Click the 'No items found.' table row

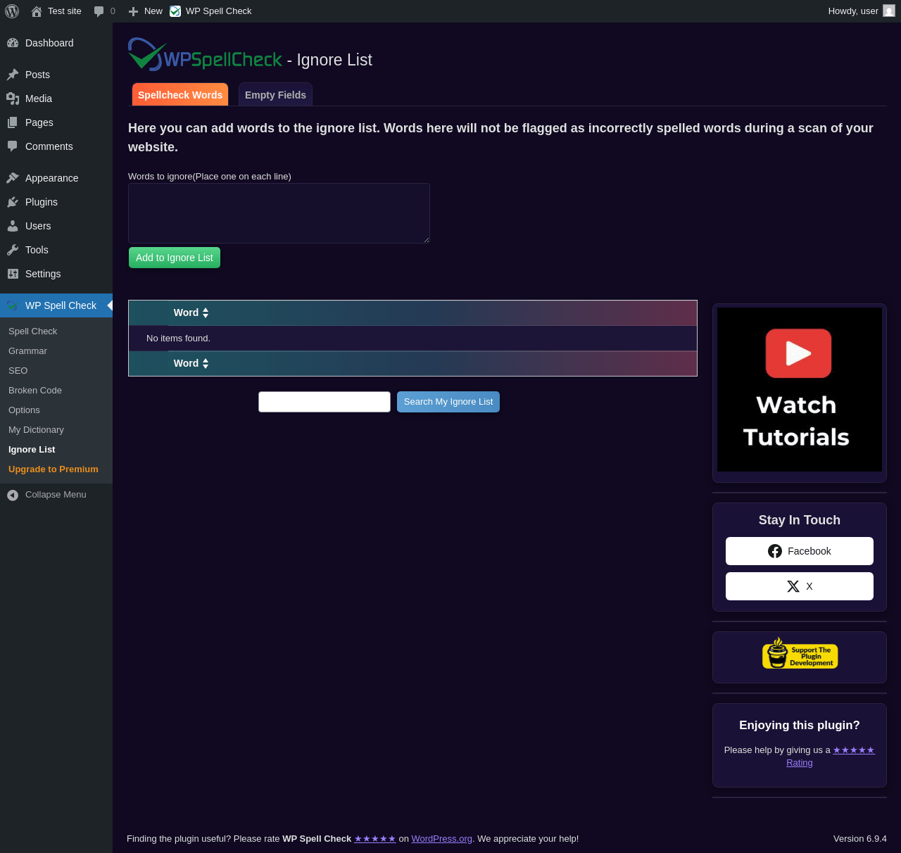pyautogui.click(x=412, y=339)
